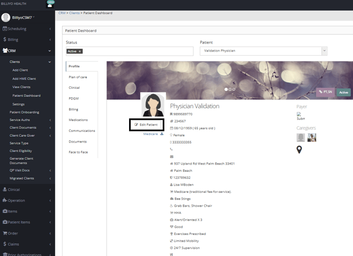The height and width of the screenshot is (256, 353).
Task: Select the second banner carousel dot
Action: click(x=230, y=89)
